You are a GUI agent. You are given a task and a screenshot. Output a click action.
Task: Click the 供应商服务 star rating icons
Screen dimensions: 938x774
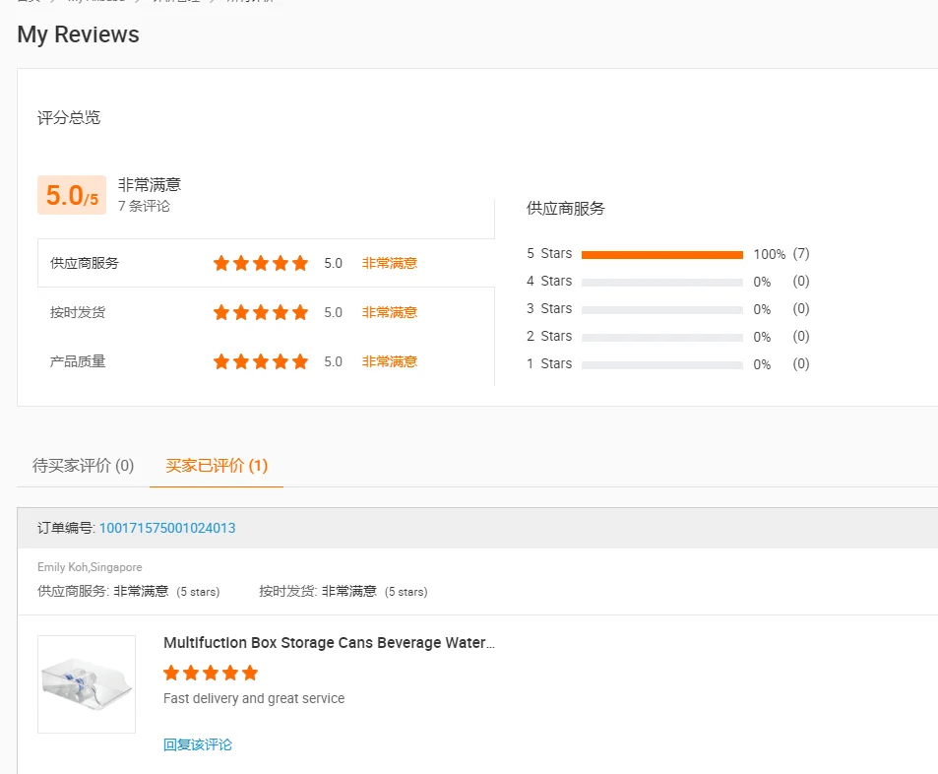(261, 263)
